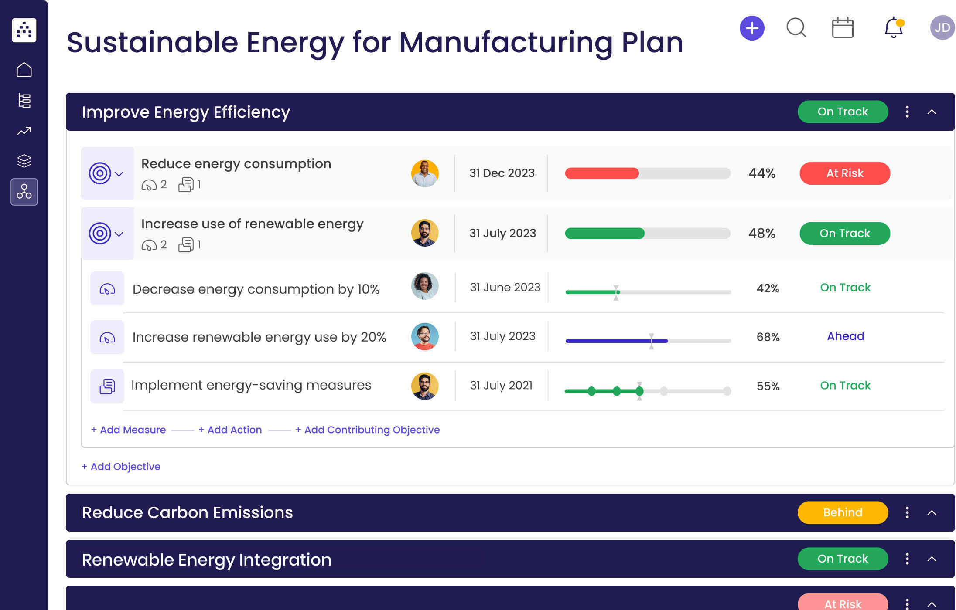Open the trends chart icon in sidebar
The height and width of the screenshot is (610, 956).
(24, 131)
